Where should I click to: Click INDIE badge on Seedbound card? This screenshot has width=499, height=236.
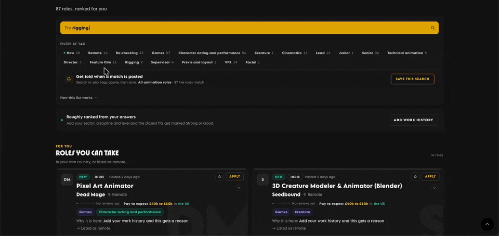tap(295, 177)
